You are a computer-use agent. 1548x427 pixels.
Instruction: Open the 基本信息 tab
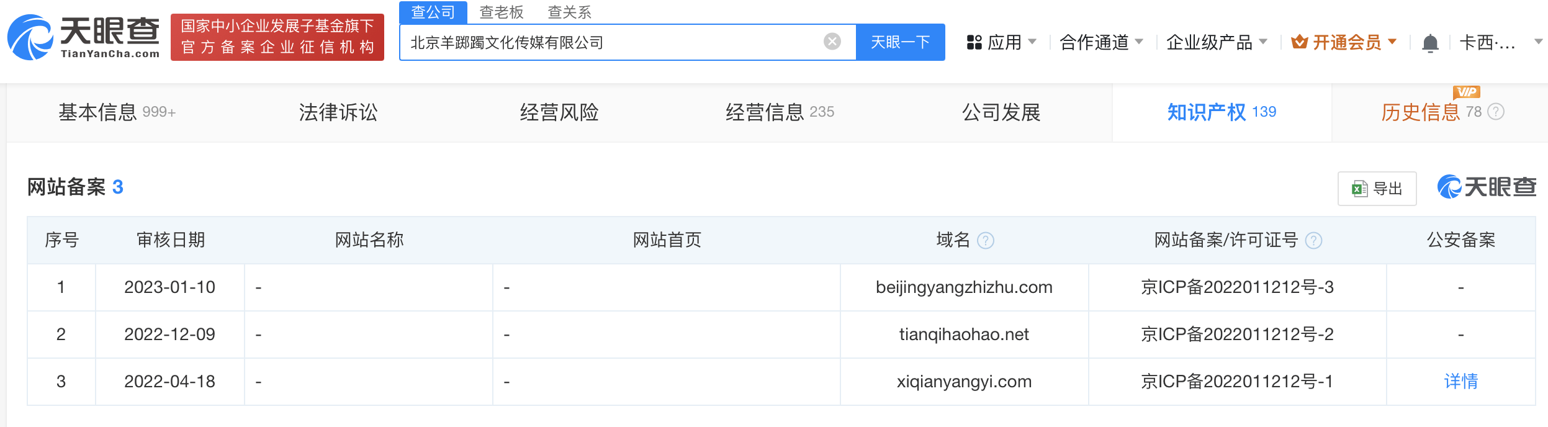[117, 112]
